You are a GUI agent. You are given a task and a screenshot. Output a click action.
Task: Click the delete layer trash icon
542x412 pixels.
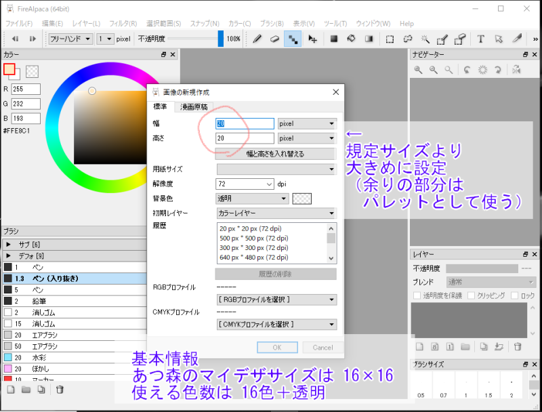[x=518, y=346]
